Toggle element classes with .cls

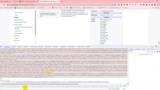tap(152, 52)
